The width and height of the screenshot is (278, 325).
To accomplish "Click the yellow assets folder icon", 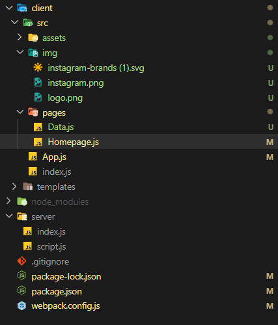I will [x=33, y=38].
